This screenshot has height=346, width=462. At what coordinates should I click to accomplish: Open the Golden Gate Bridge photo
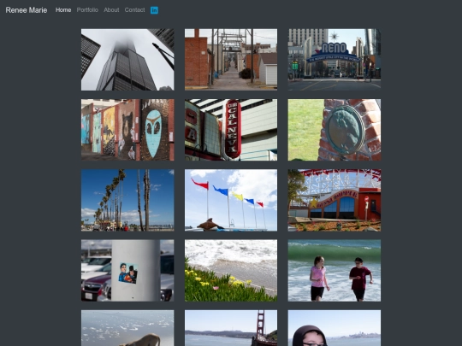(231, 328)
